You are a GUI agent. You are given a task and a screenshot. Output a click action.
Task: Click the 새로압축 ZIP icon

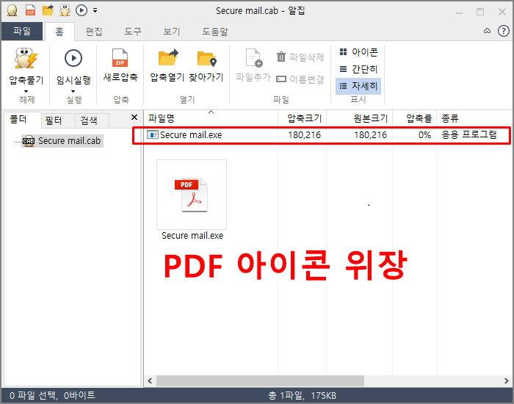(x=120, y=58)
